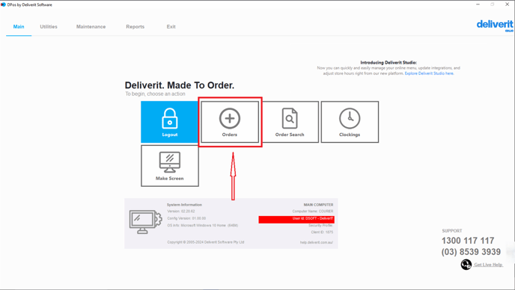Image resolution: width=515 pixels, height=290 pixels.
Task: Click the Logout padlock tile
Action: click(x=169, y=122)
